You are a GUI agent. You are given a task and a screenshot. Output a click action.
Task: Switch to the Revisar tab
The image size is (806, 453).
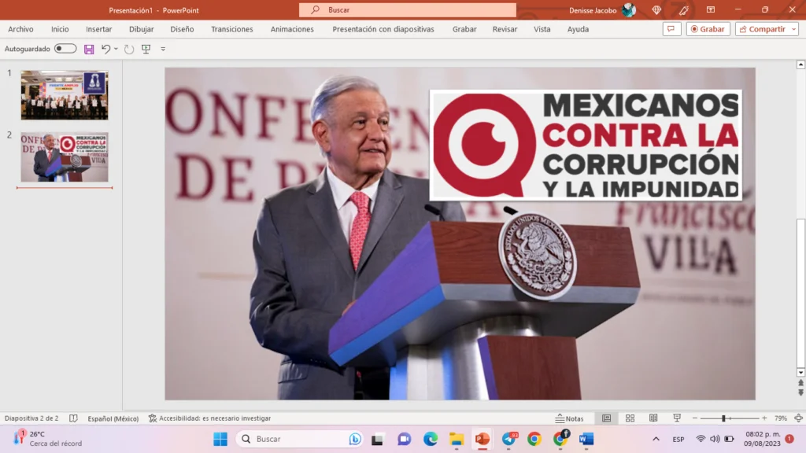(x=505, y=29)
